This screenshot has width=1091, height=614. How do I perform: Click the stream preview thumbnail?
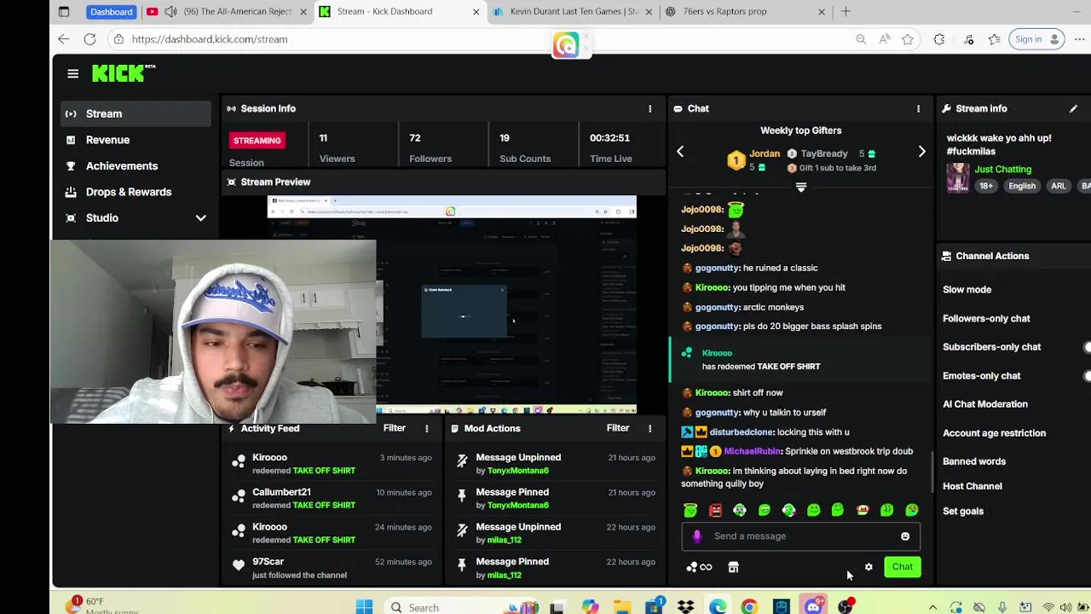click(453, 304)
